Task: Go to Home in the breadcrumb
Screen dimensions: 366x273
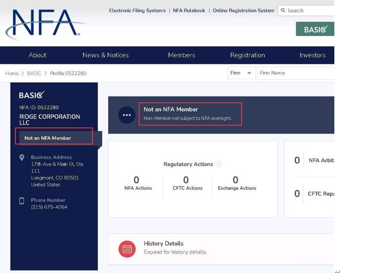Action: pos(12,73)
